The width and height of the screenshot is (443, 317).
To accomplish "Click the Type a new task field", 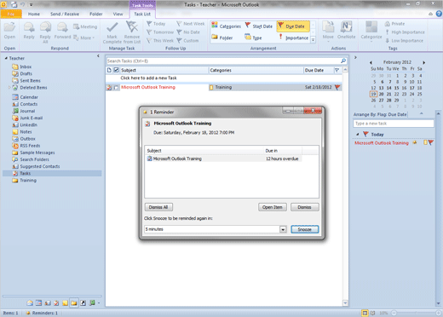I will pos(394,124).
